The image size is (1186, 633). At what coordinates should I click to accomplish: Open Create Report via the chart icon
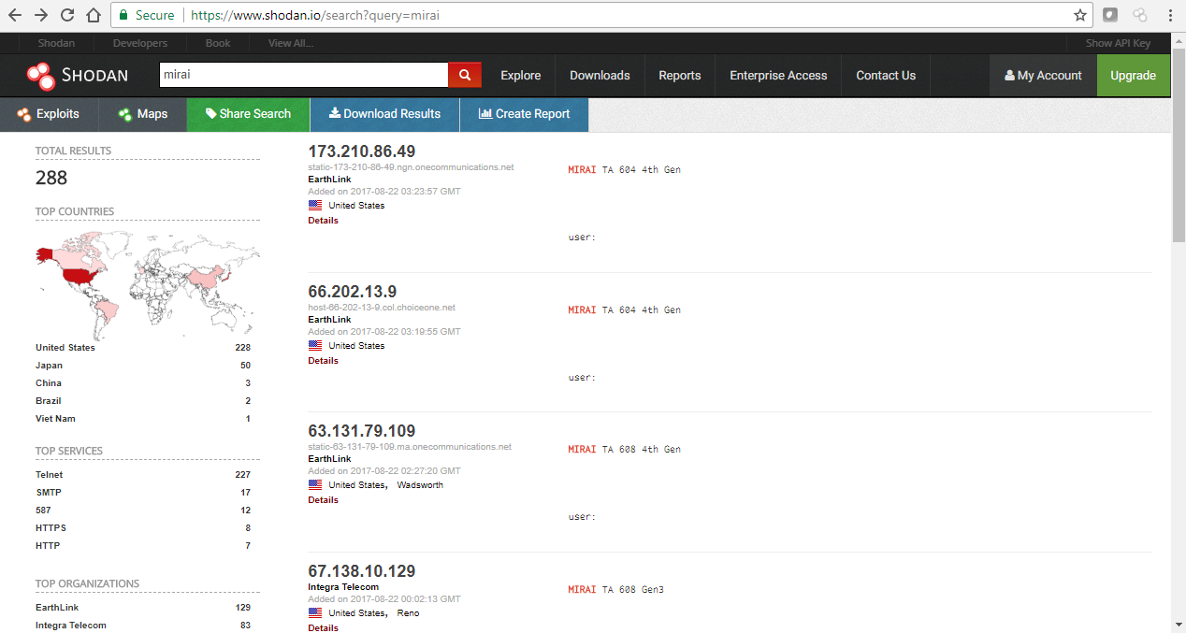(485, 114)
